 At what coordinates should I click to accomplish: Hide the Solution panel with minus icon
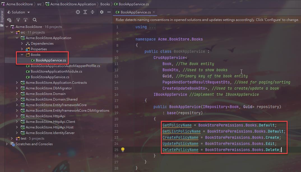tap(109, 12)
